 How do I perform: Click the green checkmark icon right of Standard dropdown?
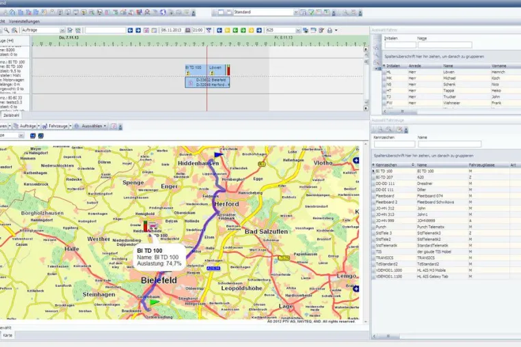pyautogui.click(x=311, y=12)
